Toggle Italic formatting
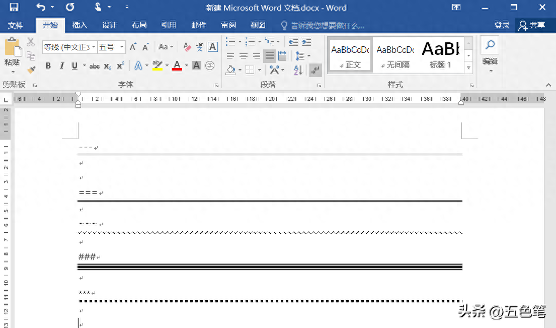556x328 pixels. [x=62, y=65]
